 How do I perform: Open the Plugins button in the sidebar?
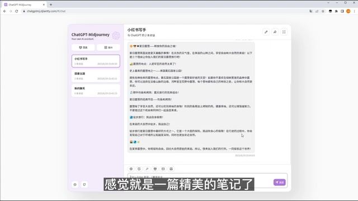pos(109,47)
